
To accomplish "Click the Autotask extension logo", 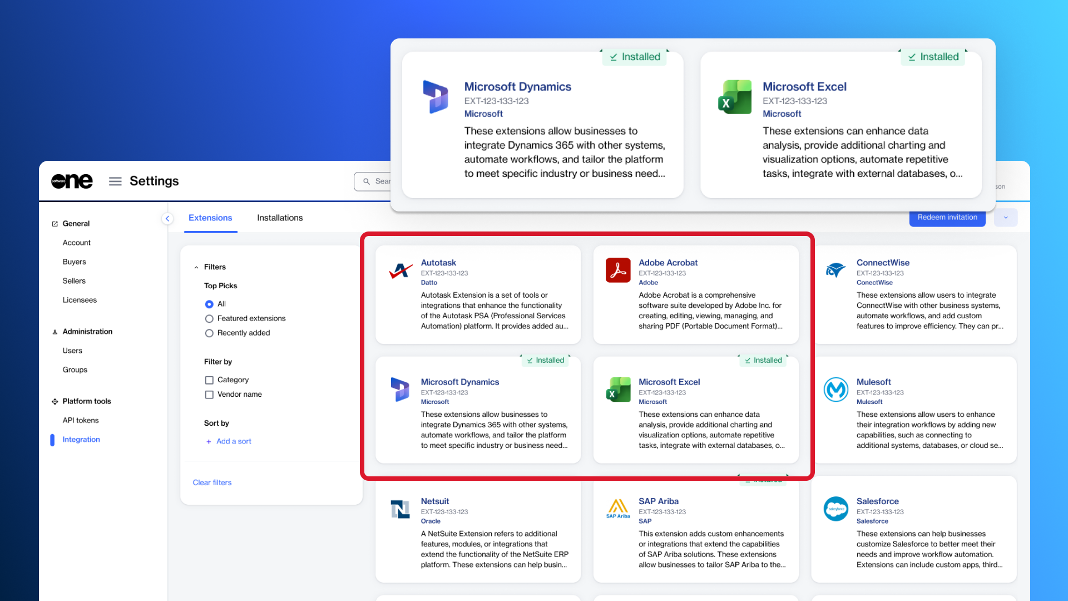I will pos(400,270).
